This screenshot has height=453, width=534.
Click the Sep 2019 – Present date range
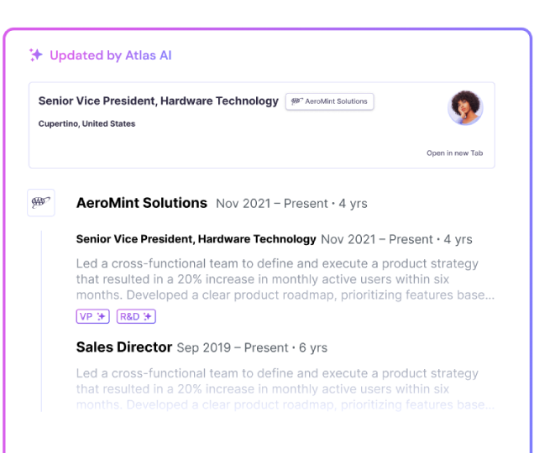(x=252, y=348)
